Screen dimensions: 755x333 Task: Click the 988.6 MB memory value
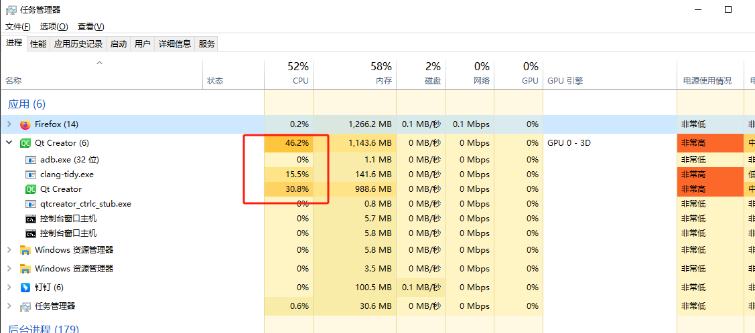374,189
